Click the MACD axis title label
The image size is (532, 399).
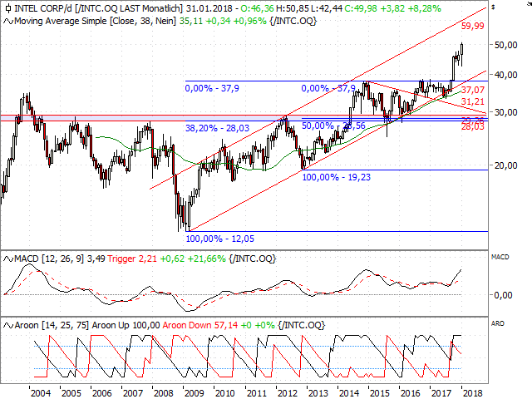pyautogui.click(x=500, y=257)
